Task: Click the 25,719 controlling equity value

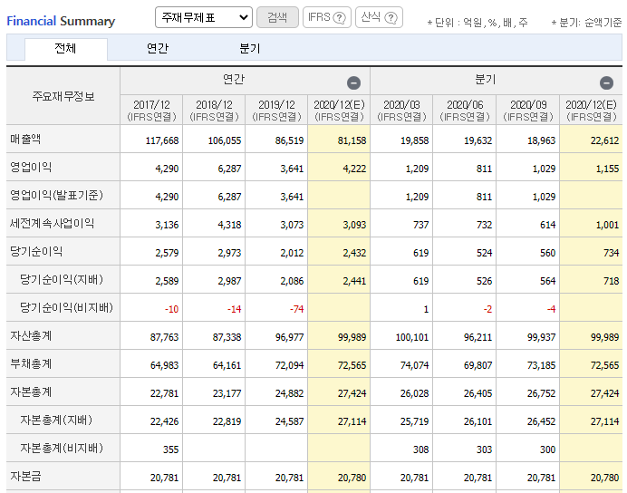Action: coord(415,421)
